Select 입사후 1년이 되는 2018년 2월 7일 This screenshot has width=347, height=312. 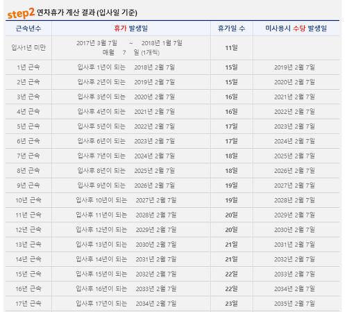(126, 67)
